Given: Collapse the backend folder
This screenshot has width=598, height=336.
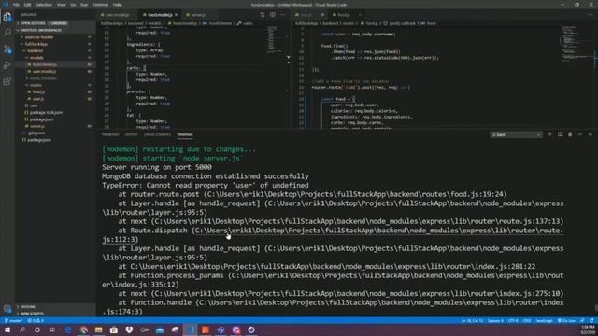Looking at the screenshot, I should coord(55,50).
